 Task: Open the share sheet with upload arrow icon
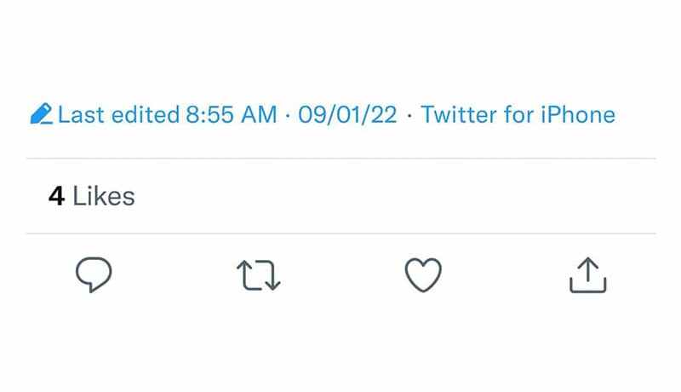click(587, 275)
